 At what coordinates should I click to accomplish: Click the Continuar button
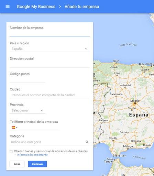(37, 164)
